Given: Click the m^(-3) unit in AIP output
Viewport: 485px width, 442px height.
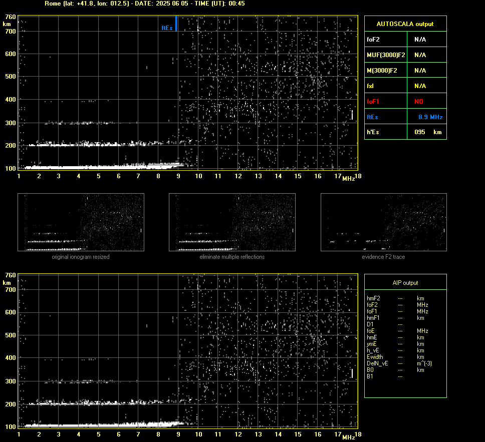Looking at the screenshot, I should coord(424,363).
